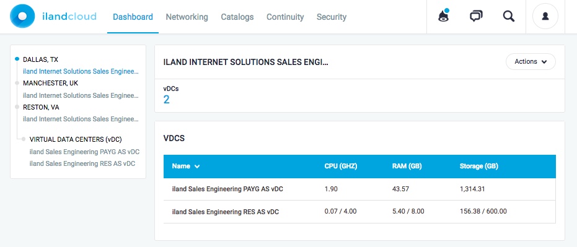Click the ilandcloud logo icon
Image resolution: width=577 pixels, height=247 pixels.
click(x=22, y=16)
